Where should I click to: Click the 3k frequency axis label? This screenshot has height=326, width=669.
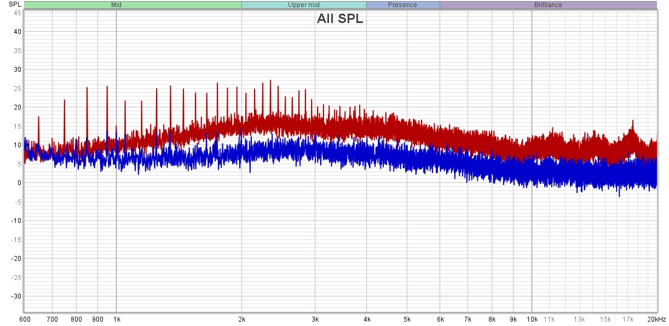(x=315, y=319)
